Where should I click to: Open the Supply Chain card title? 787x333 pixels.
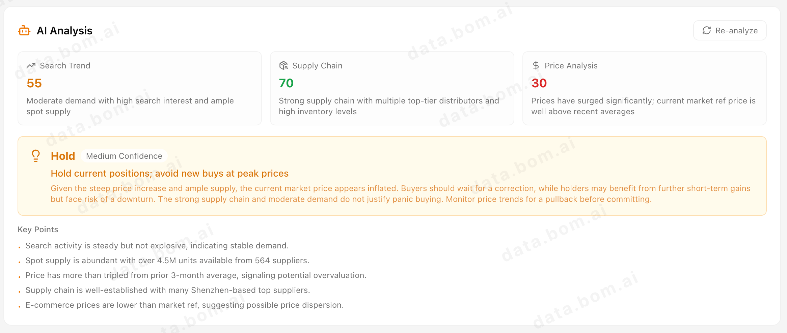coord(317,66)
